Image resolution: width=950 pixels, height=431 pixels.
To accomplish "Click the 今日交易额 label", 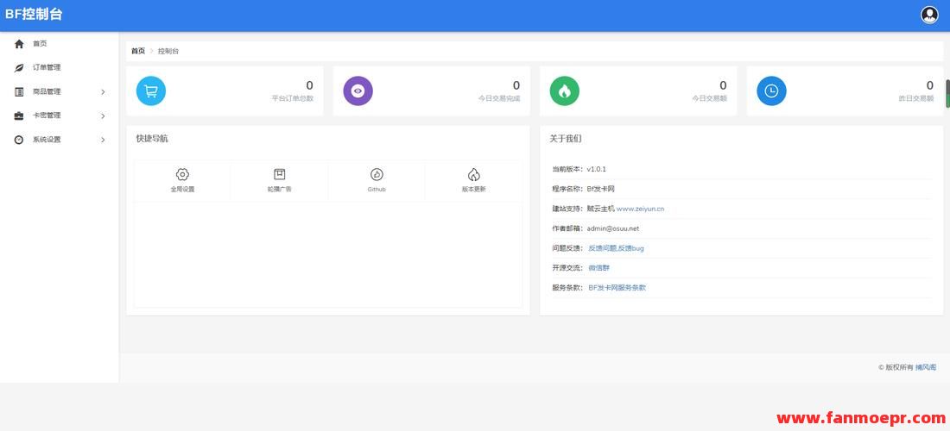I will pyautogui.click(x=709, y=98).
